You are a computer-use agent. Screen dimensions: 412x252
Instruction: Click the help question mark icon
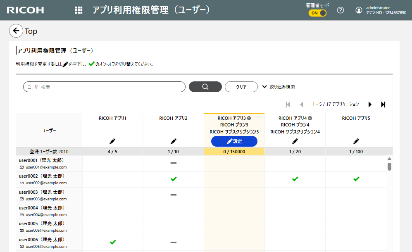tap(341, 10)
